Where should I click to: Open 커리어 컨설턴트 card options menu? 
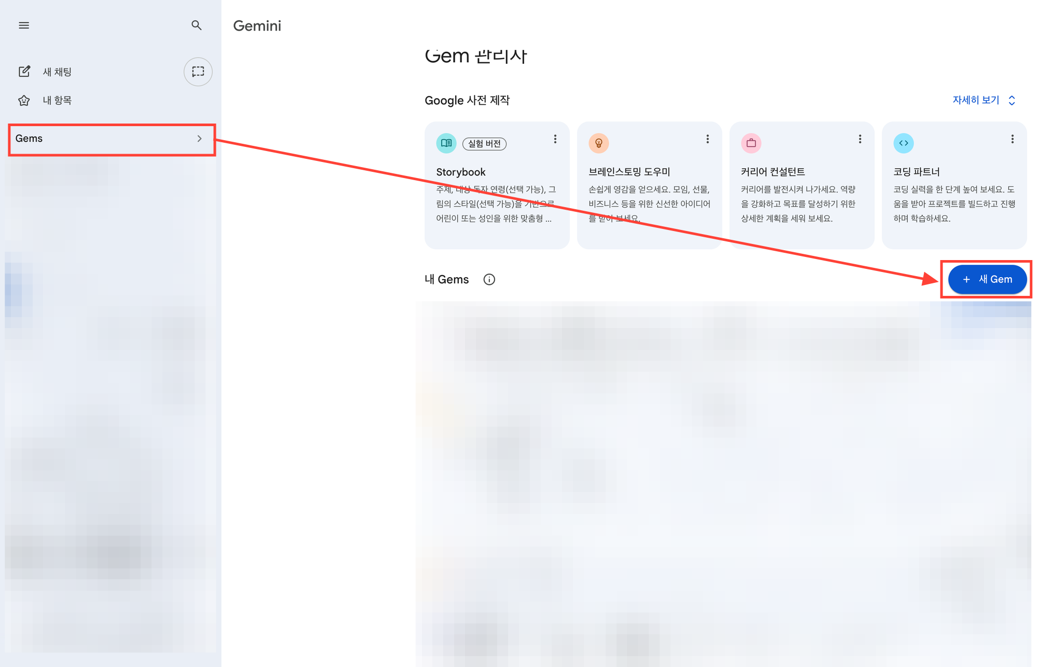click(860, 139)
